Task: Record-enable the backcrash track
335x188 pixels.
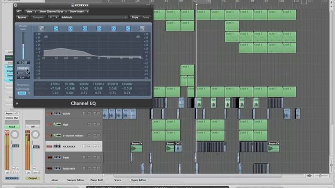Action: (89, 168)
